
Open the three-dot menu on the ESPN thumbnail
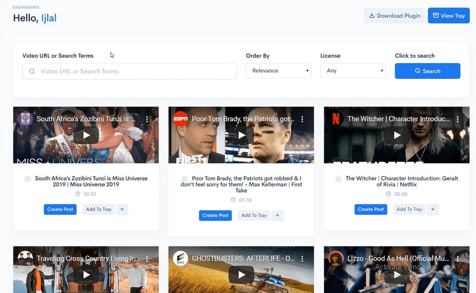point(302,119)
